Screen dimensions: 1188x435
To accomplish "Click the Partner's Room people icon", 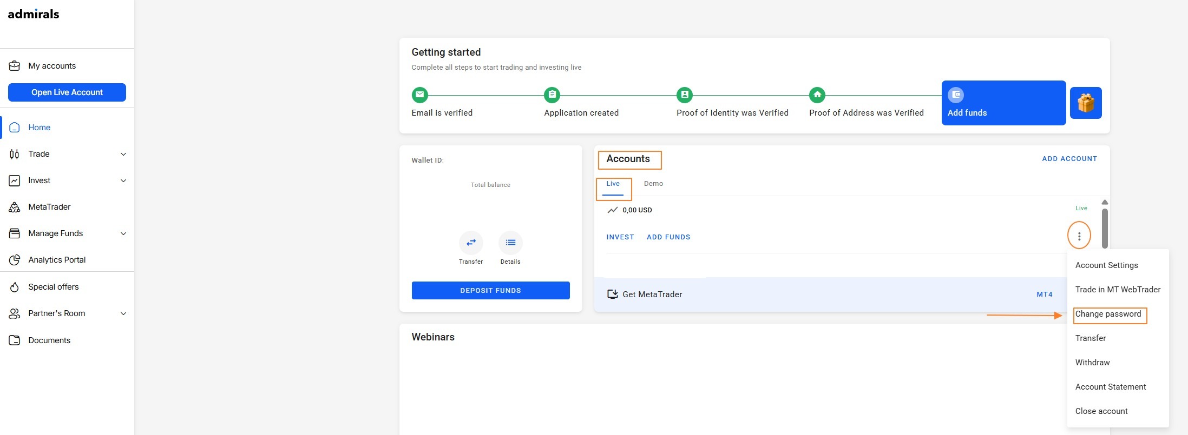I will [x=15, y=313].
